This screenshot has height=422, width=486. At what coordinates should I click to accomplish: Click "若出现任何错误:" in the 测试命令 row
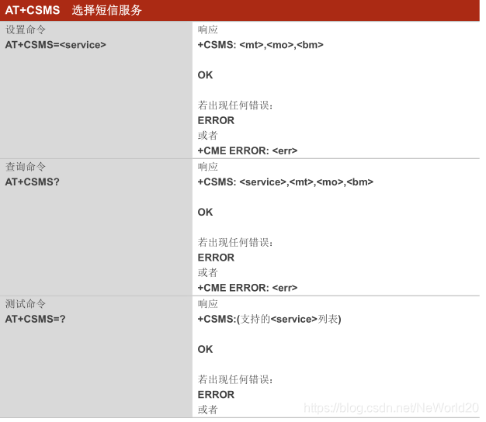(235, 379)
